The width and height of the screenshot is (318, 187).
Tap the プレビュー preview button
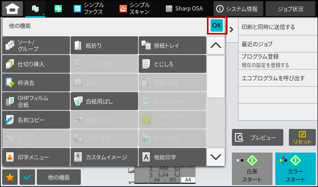(x=257, y=137)
